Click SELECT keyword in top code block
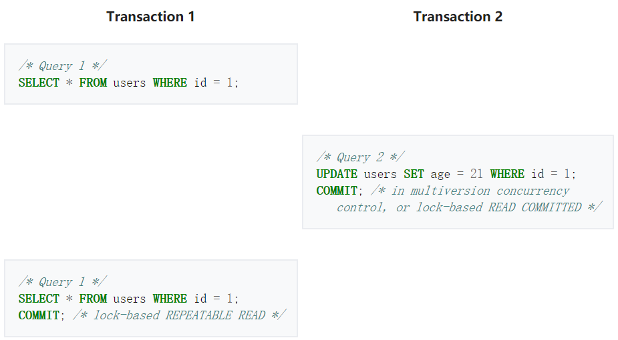 click(x=39, y=83)
